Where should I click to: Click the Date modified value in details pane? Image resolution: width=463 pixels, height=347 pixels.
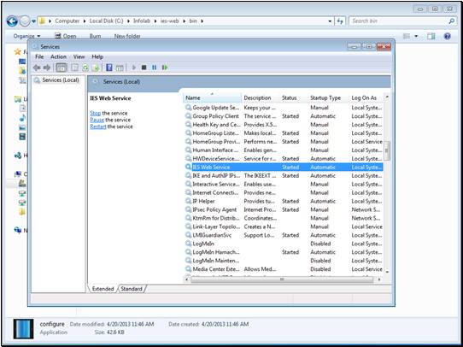click(130, 324)
